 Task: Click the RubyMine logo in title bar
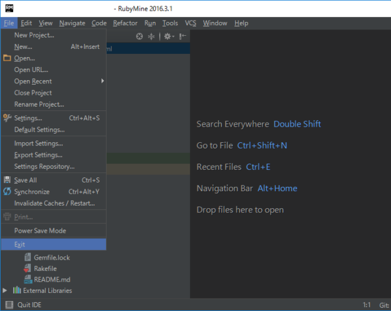(x=9, y=8)
